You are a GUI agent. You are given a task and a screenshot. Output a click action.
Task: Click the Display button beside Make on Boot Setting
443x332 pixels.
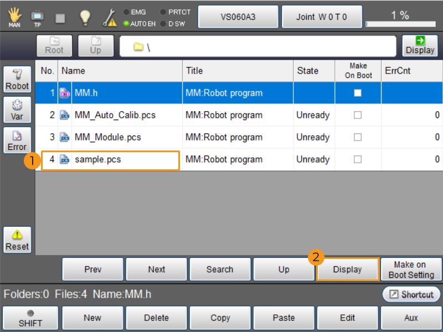tap(348, 269)
